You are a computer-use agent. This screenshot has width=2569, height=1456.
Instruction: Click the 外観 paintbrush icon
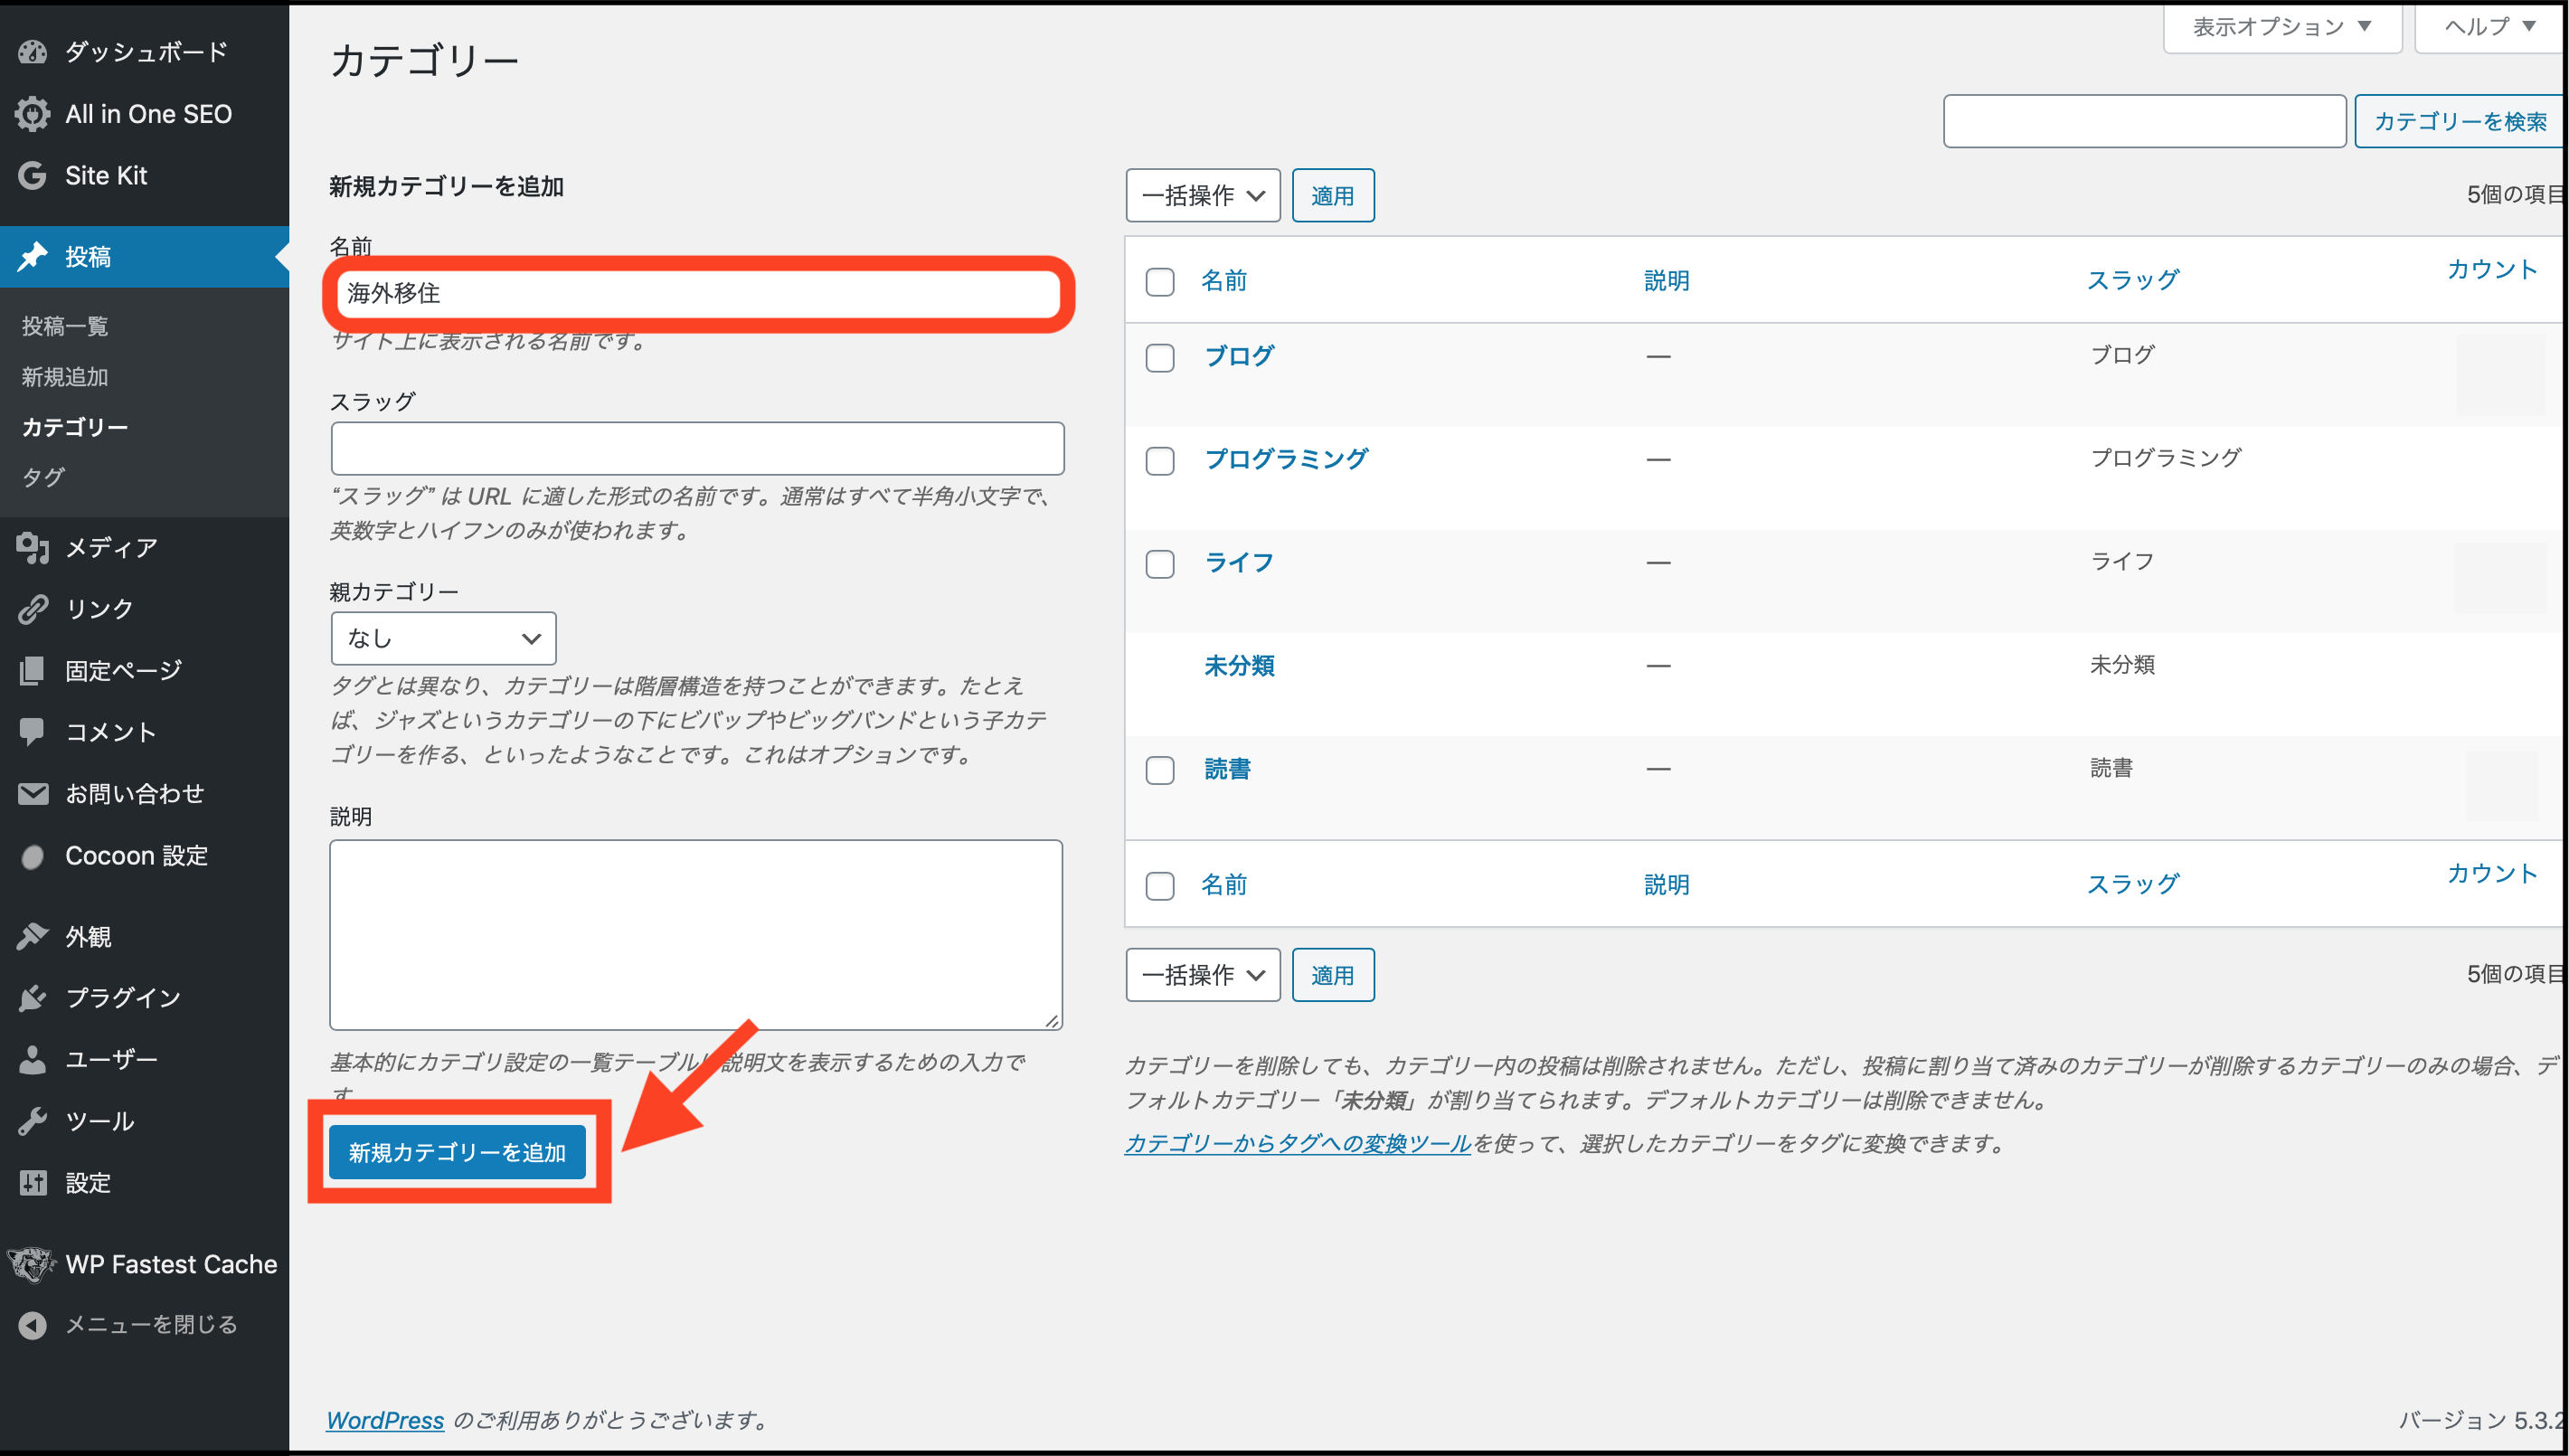[x=32, y=937]
